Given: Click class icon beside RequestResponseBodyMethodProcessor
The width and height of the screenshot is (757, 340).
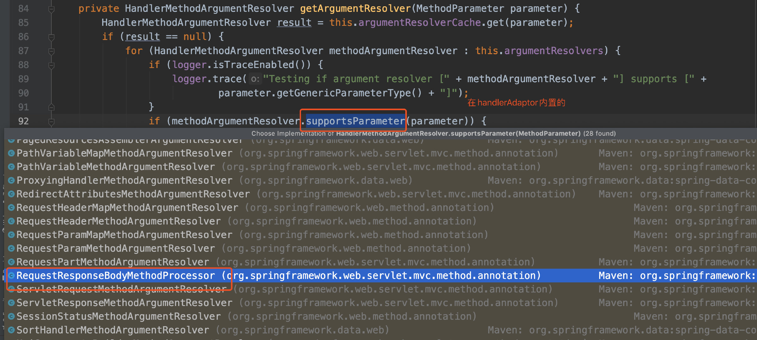Looking at the screenshot, I should 11,275.
